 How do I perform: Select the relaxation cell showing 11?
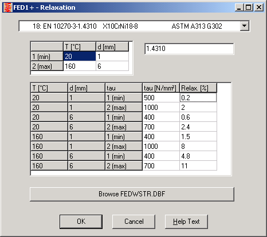198,165
